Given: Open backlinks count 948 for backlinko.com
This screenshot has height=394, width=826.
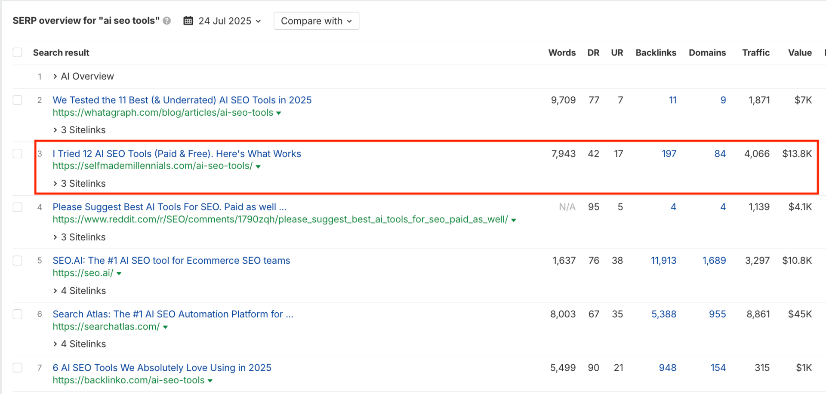Looking at the screenshot, I should pyautogui.click(x=668, y=368).
